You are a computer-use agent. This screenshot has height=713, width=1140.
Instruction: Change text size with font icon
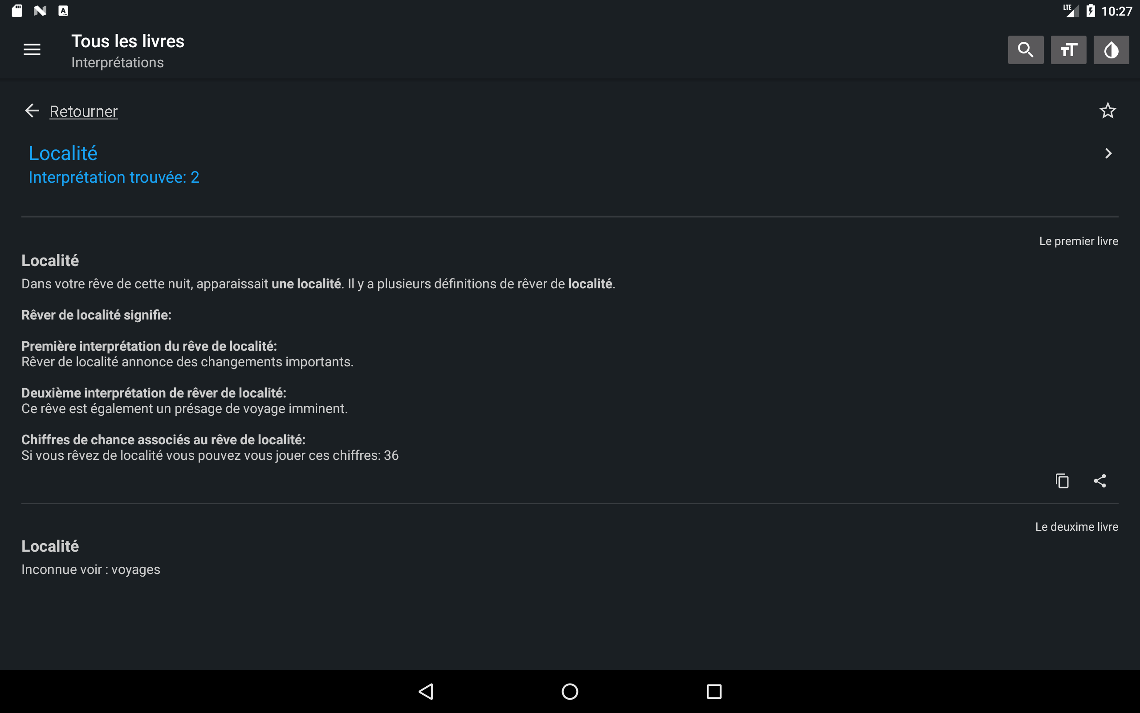point(1068,49)
